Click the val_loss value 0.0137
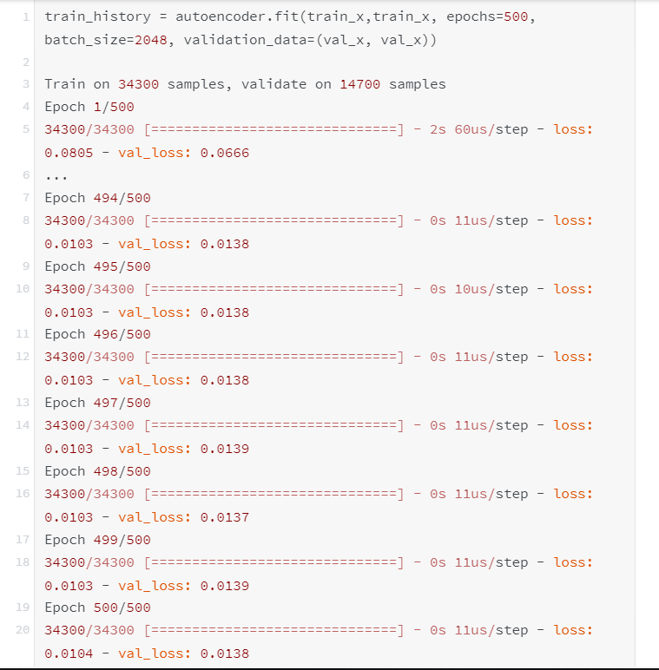 point(225,516)
